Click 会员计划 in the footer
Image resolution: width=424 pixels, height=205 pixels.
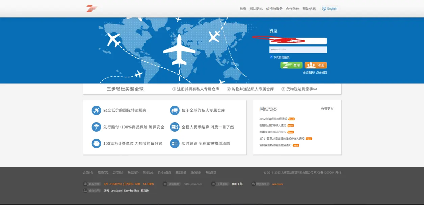click(88, 173)
